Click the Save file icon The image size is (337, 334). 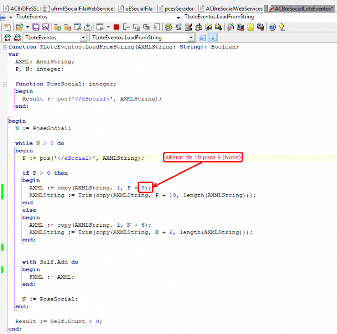click(36, 27)
